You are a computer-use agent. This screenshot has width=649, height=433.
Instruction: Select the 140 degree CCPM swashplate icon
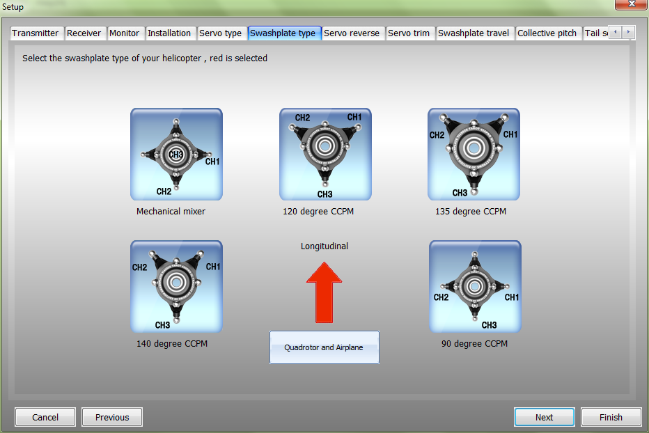click(176, 287)
